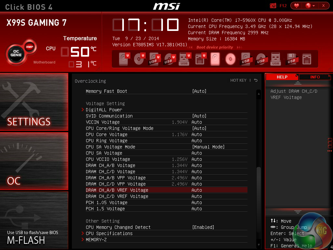
Task: Switch to the INFO tab
Action: (x=315, y=77)
